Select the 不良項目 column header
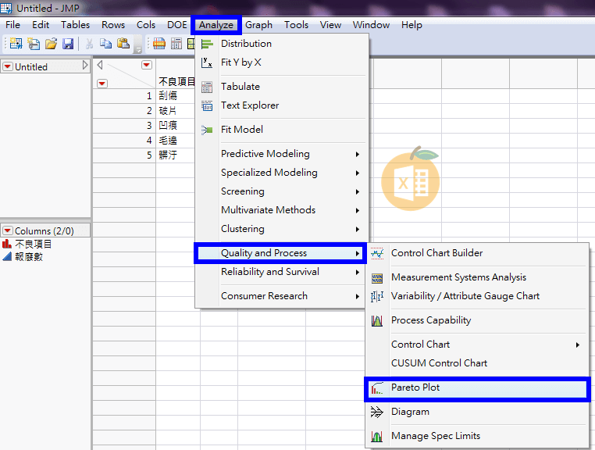This screenshot has height=450, width=595. (176, 82)
